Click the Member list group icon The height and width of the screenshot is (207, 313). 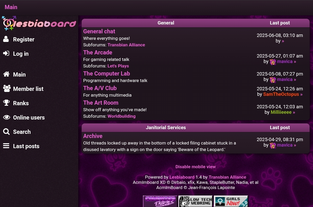[x=7, y=89]
